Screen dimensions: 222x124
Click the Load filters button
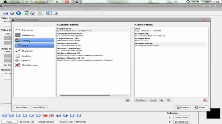39,107
